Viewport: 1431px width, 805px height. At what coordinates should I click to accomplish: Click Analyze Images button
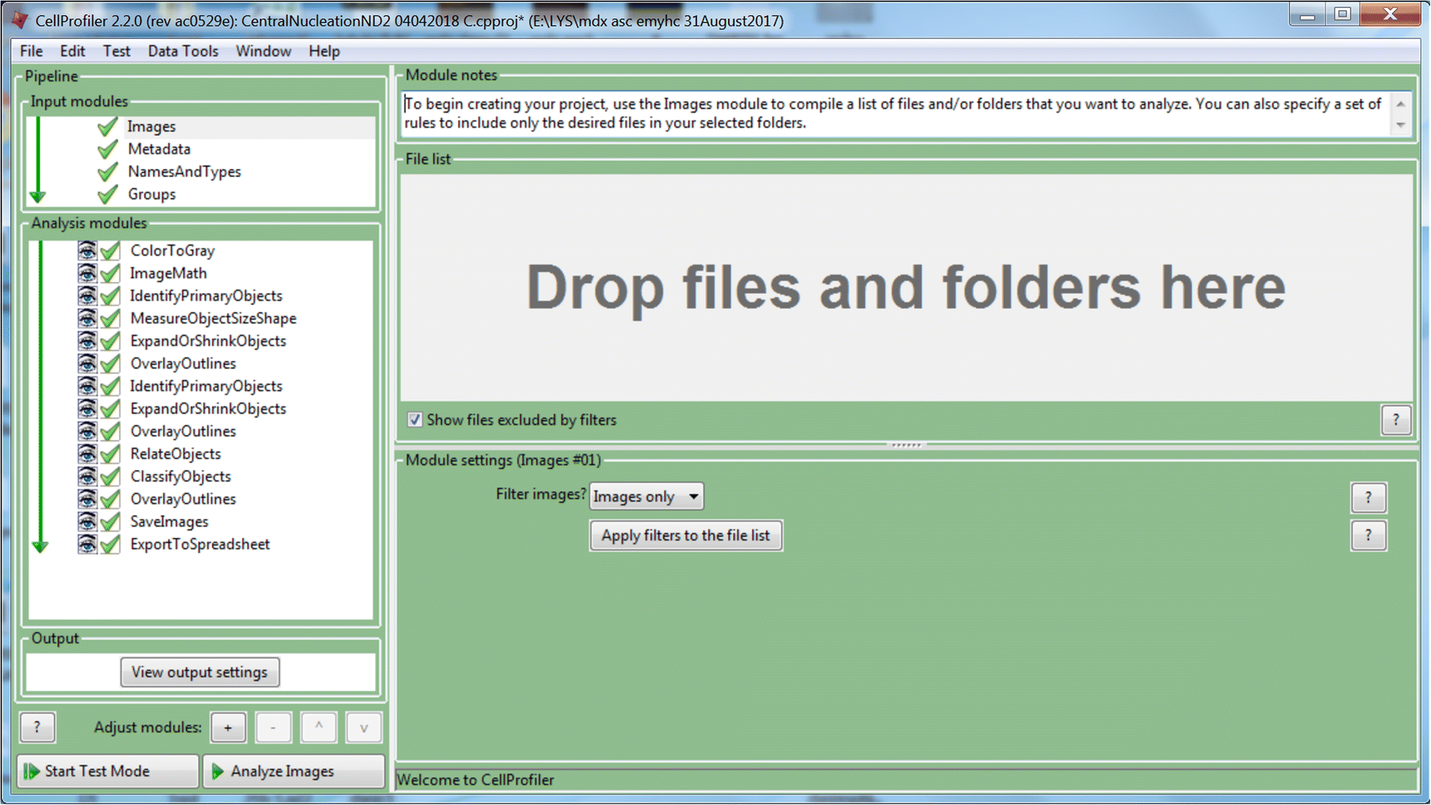[x=293, y=770]
